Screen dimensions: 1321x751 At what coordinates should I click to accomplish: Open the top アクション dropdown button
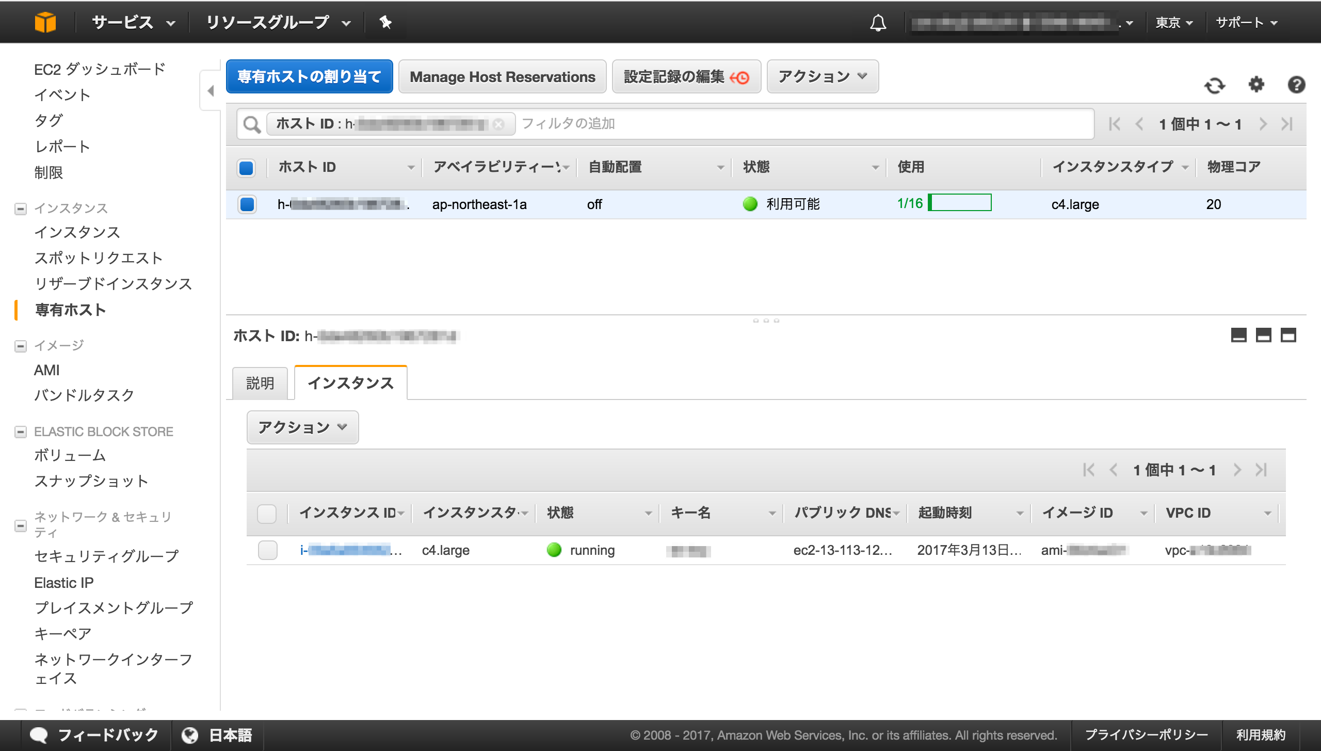click(823, 77)
